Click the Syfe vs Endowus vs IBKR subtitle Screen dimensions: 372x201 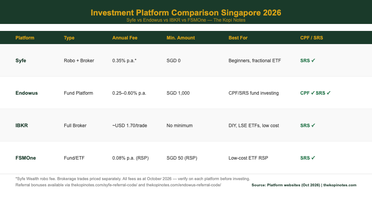186,20
